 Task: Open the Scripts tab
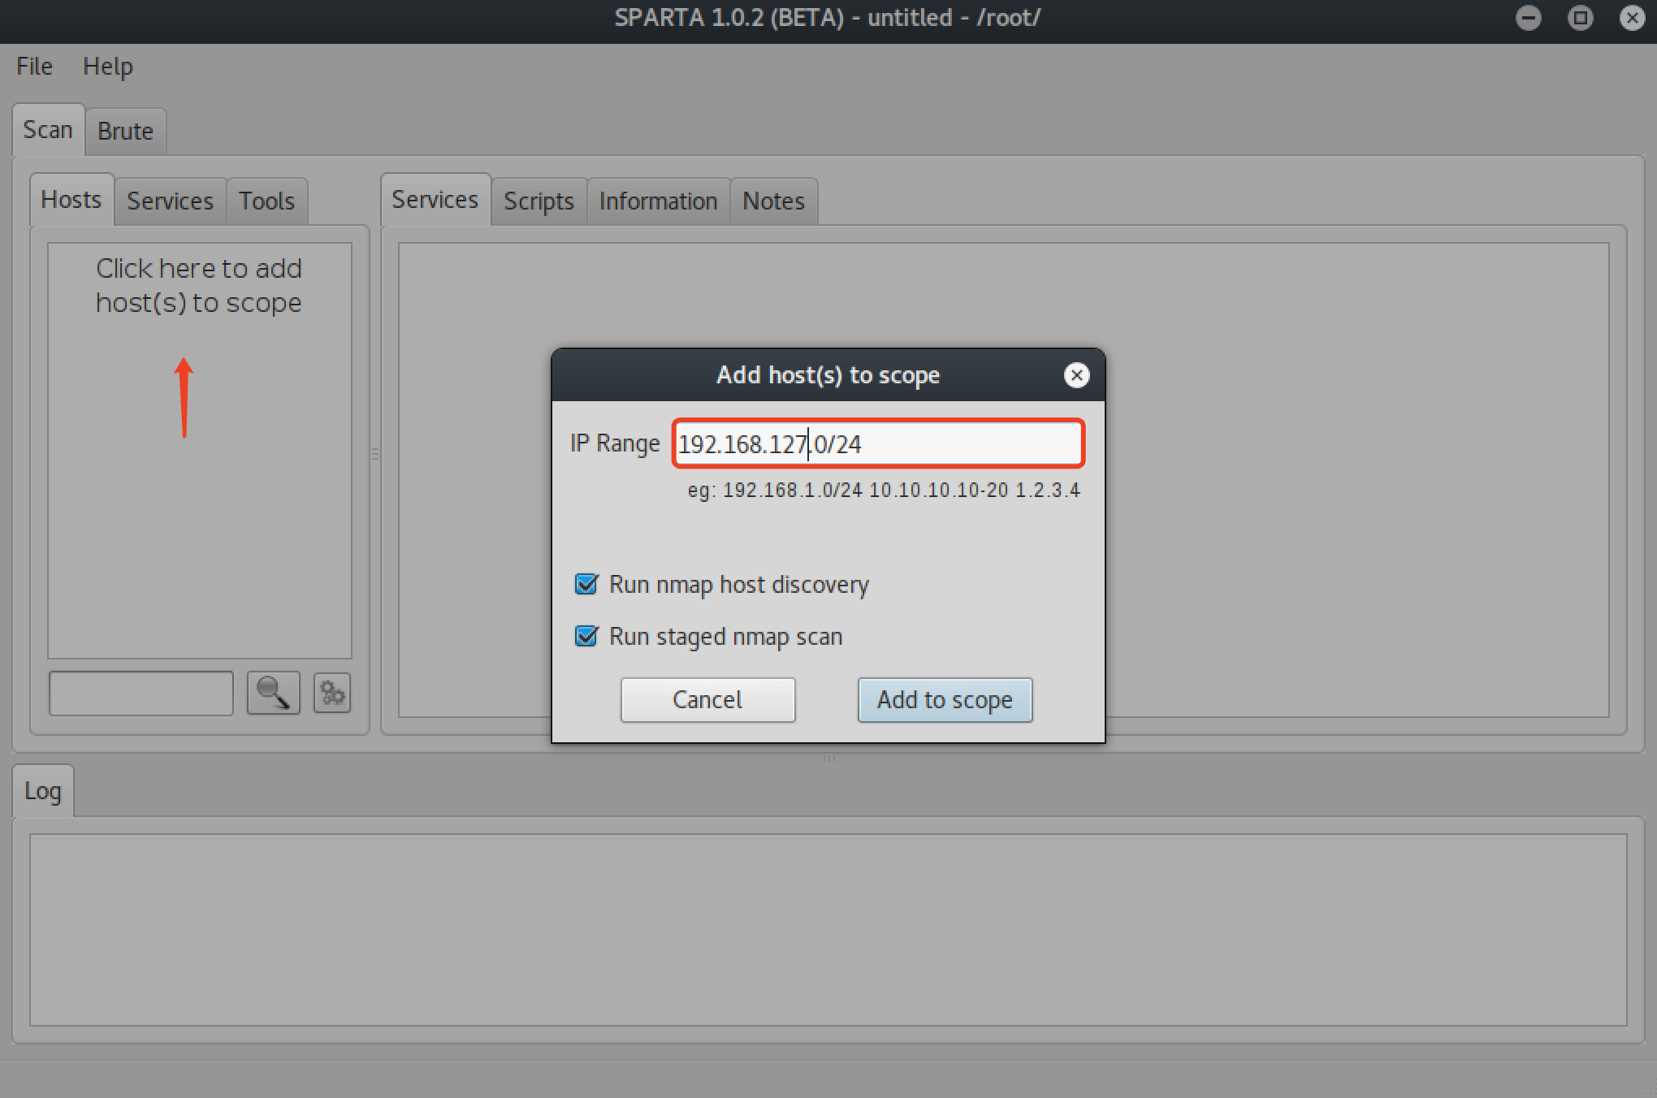click(x=539, y=201)
